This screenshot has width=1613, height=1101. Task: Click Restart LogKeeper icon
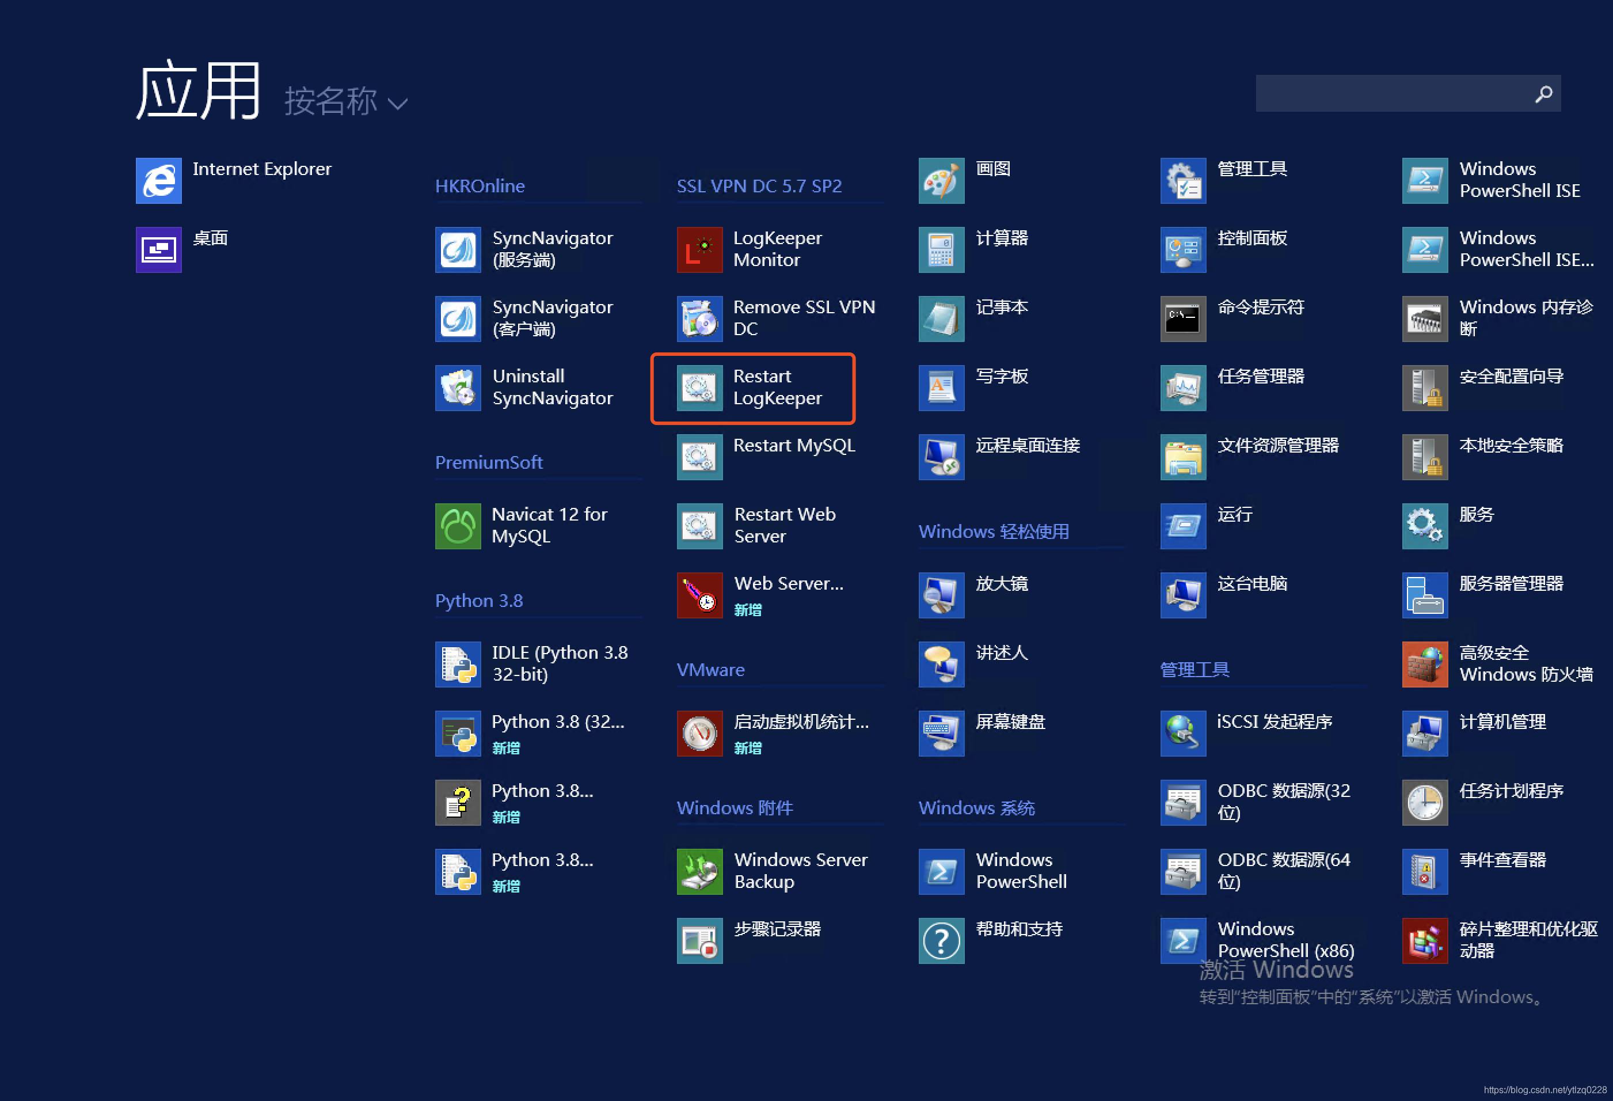pyautogui.click(x=699, y=388)
